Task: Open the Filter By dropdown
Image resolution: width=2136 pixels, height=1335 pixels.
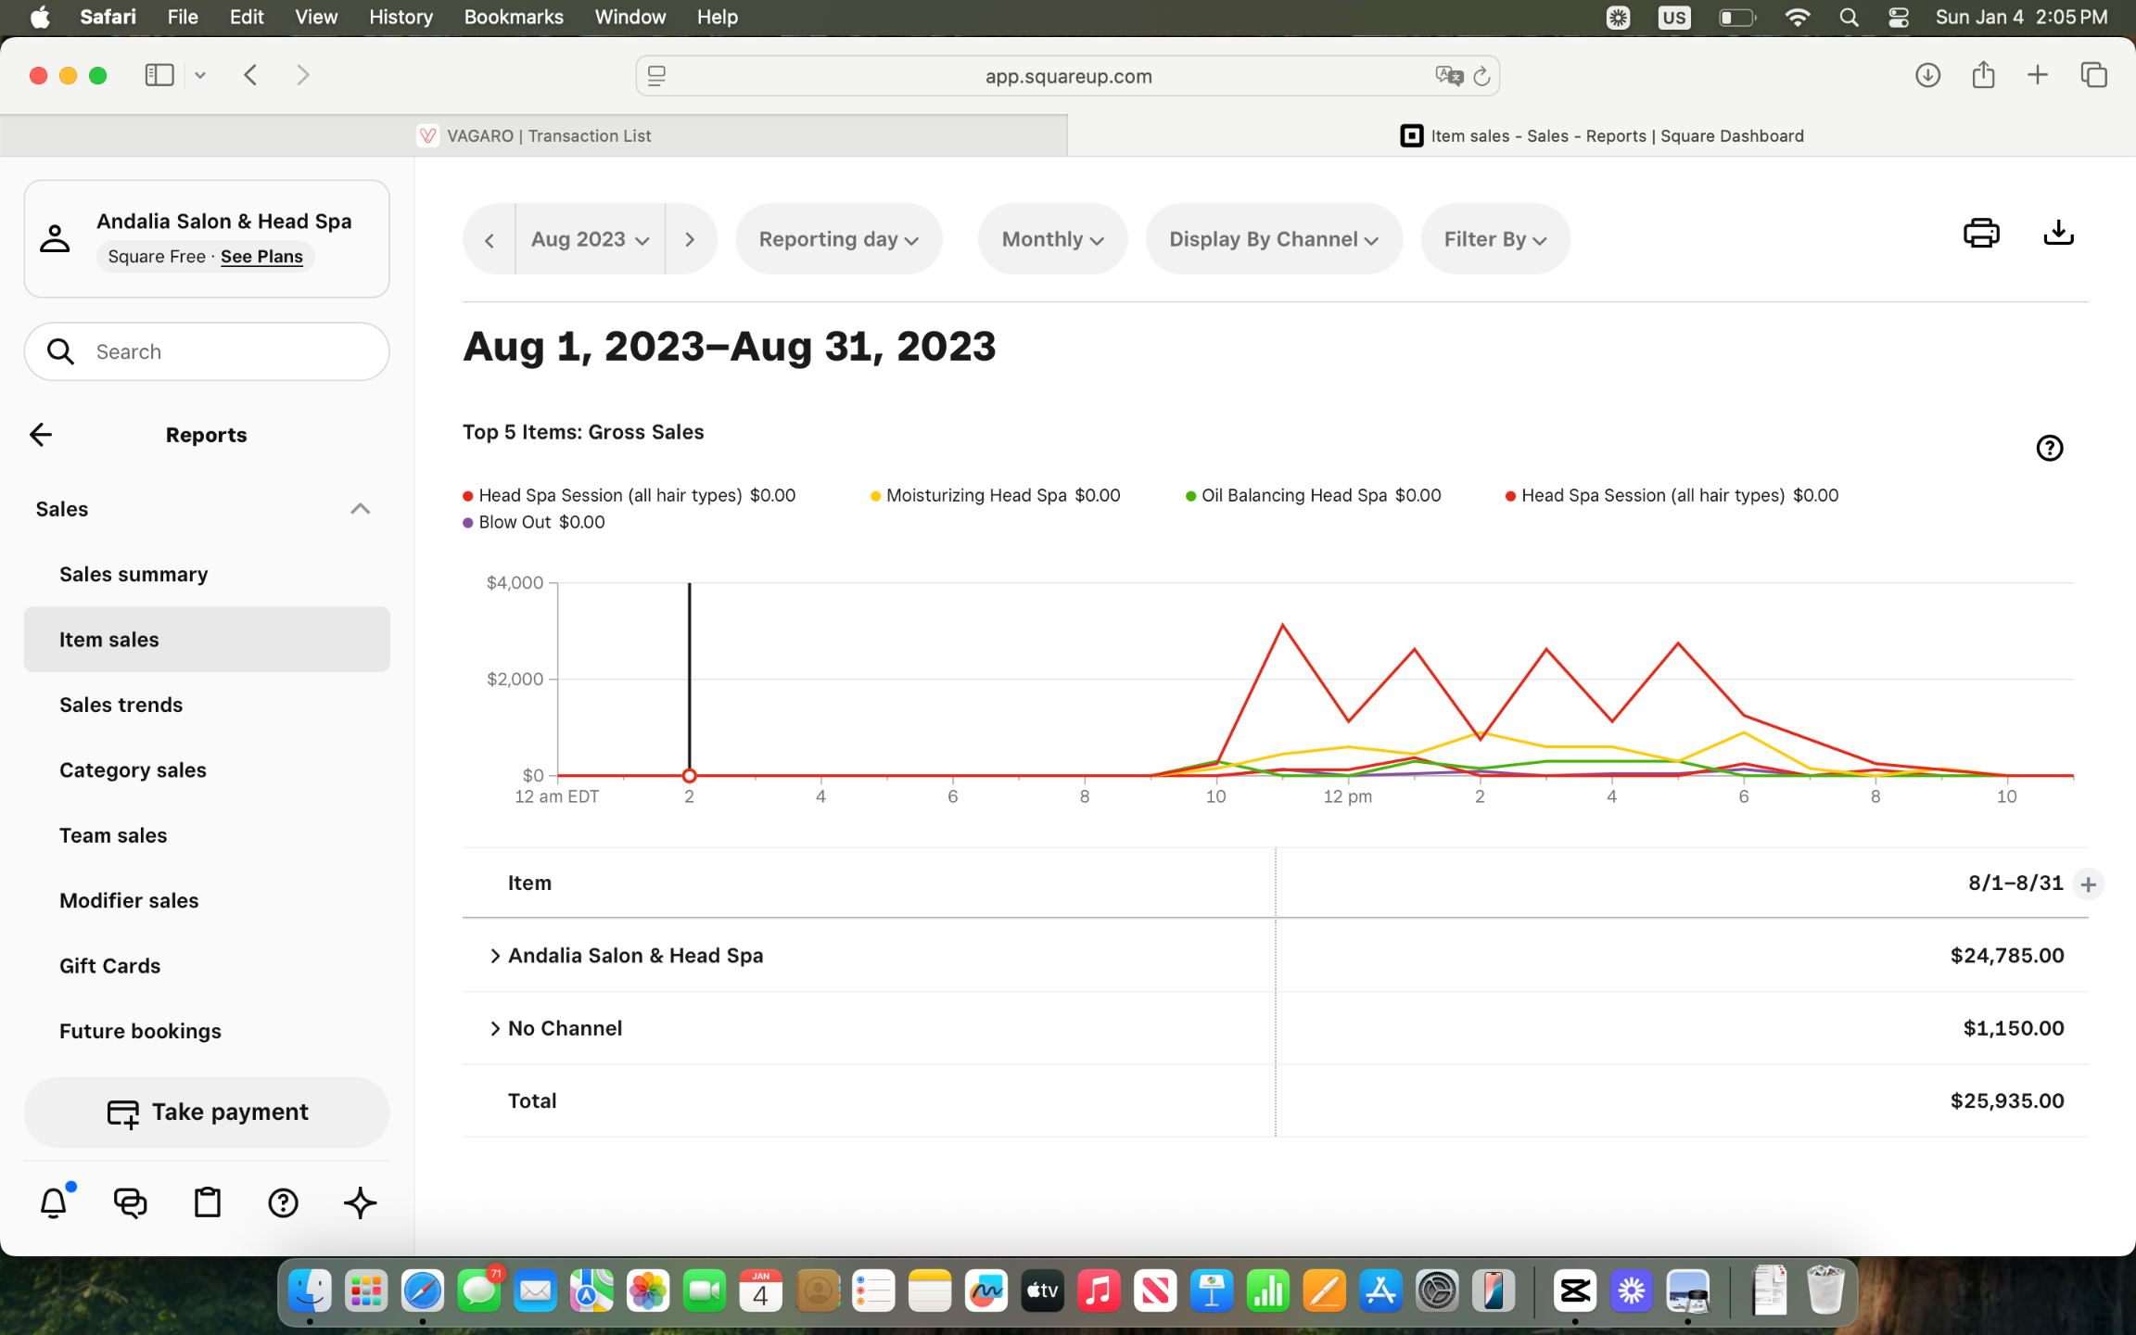Action: pos(1494,240)
